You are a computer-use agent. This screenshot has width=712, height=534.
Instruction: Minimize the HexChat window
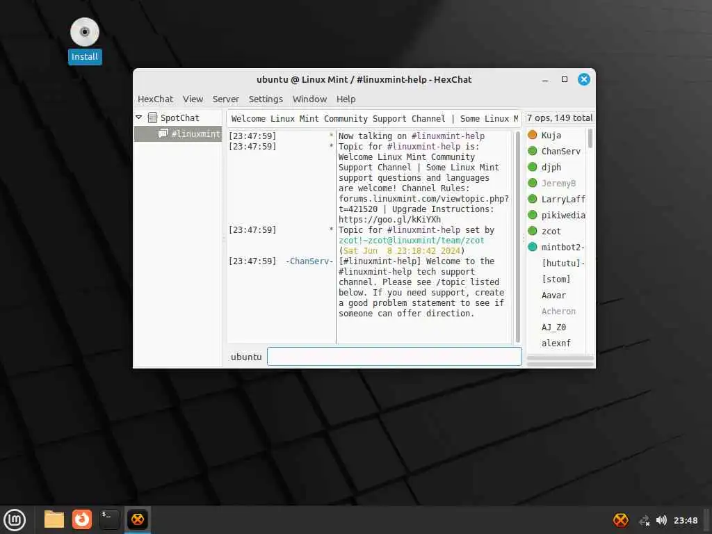click(545, 80)
